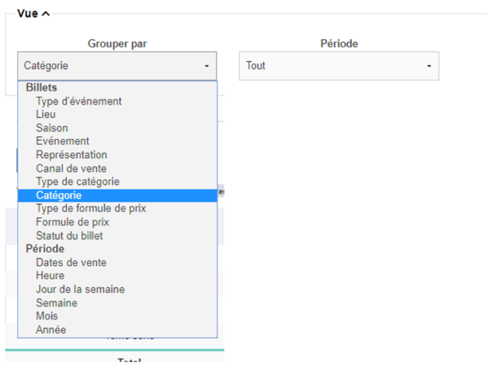The image size is (494, 369).
Task: Select Semaine grouping option
Action: click(56, 303)
